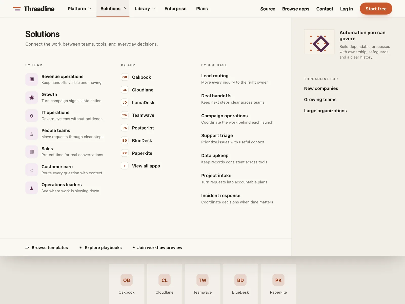Open the Contact page

[x=325, y=9]
